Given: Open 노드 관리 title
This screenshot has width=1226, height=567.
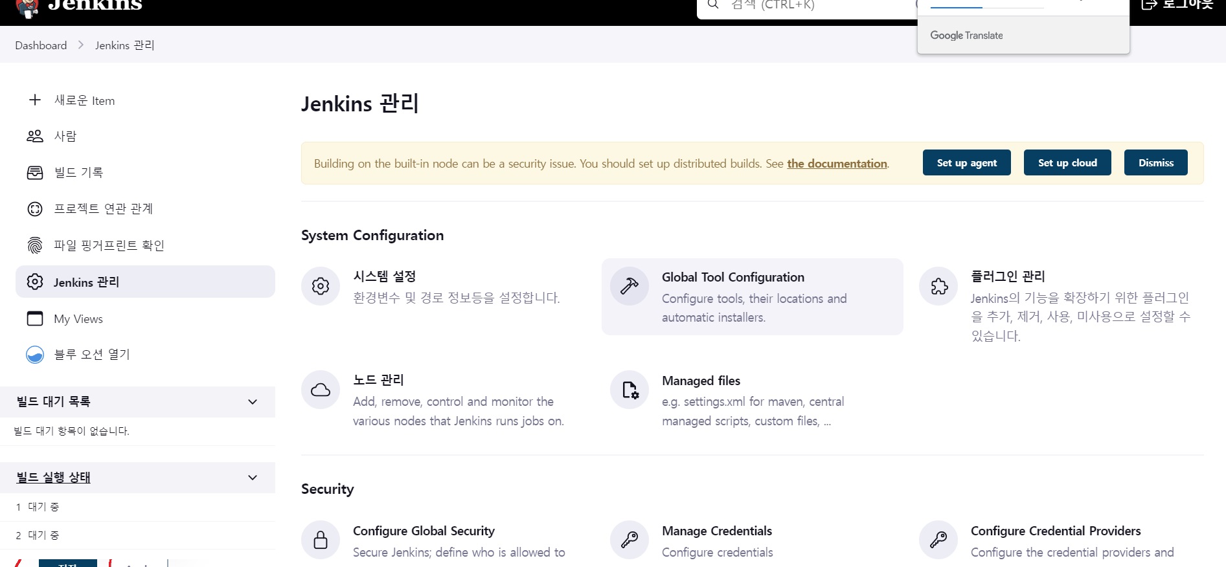Looking at the screenshot, I should click(378, 380).
